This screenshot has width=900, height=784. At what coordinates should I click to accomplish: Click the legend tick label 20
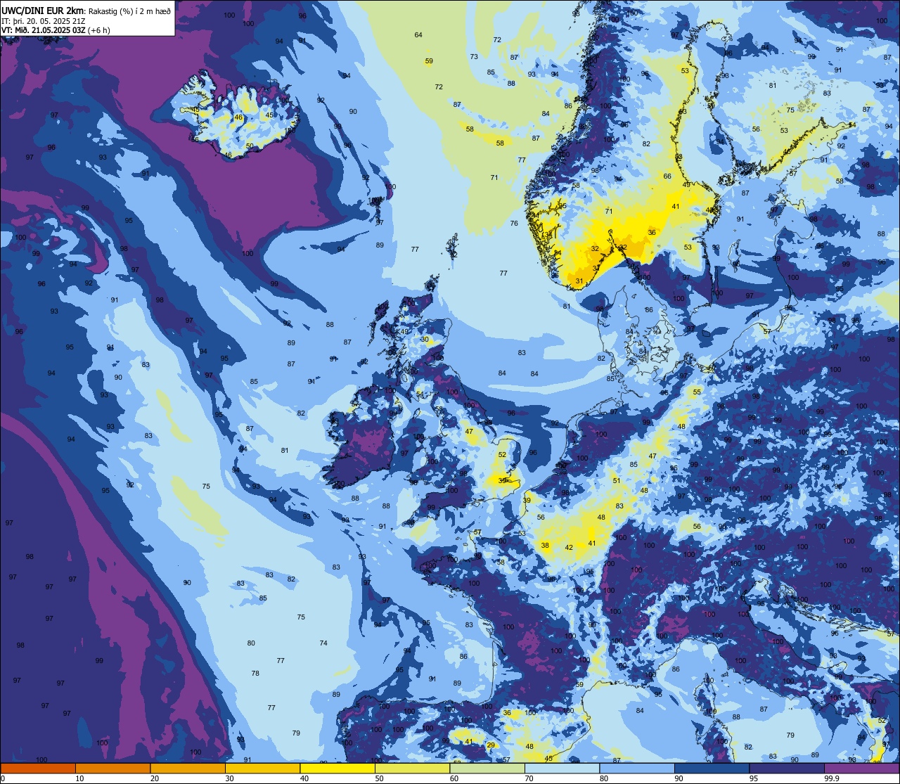pyautogui.click(x=155, y=778)
